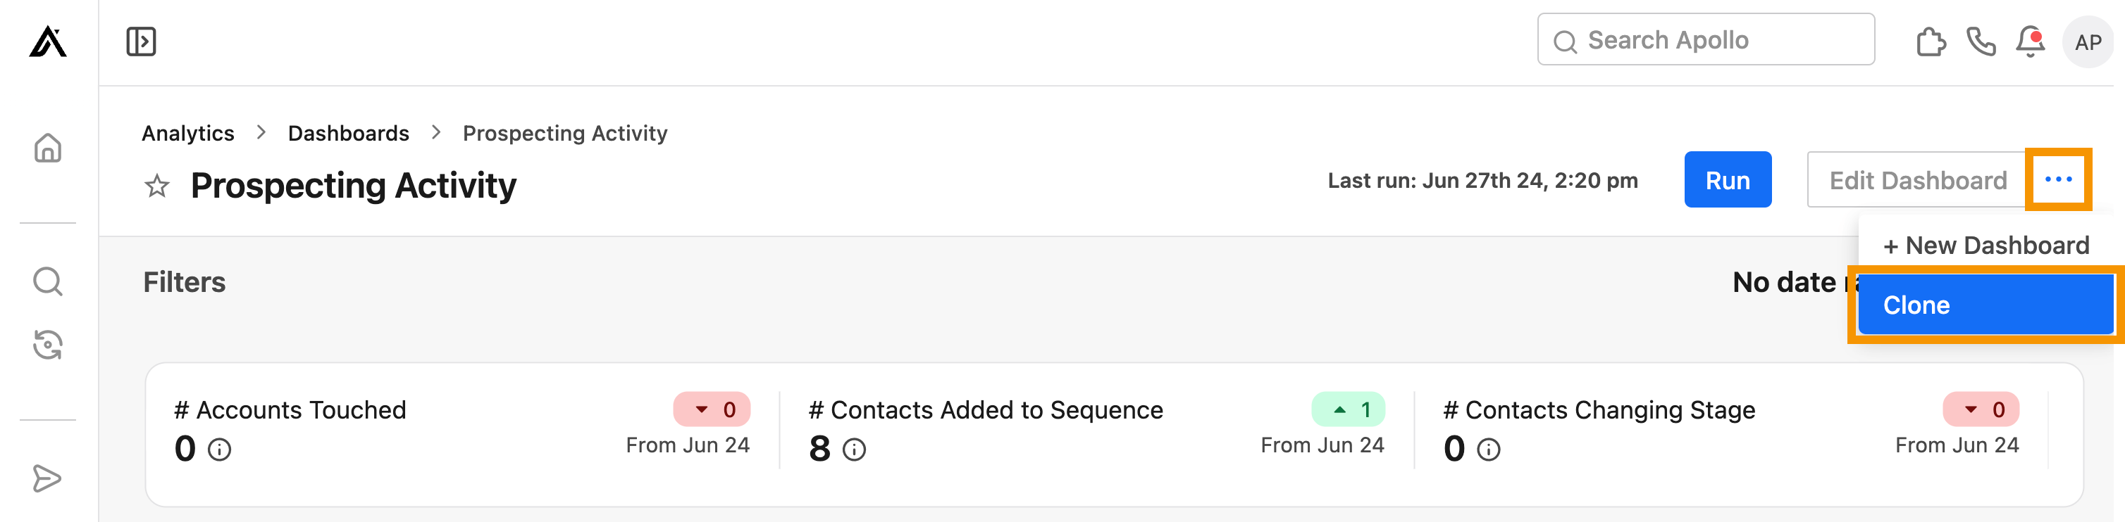Image resolution: width=2125 pixels, height=522 pixels.
Task: Open the phone dialer icon
Action: (x=1981, y=42)
